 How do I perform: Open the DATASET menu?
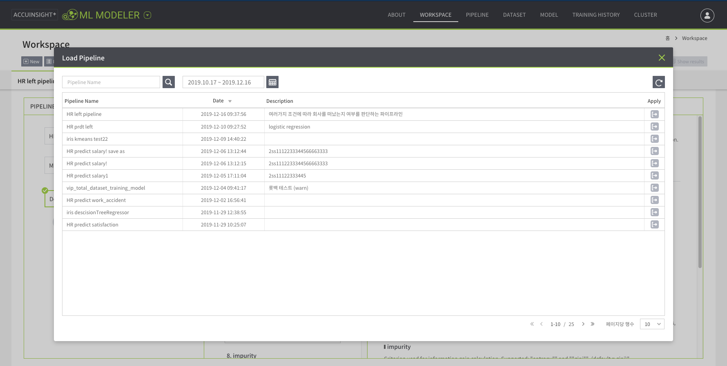(x=514, y=15)
